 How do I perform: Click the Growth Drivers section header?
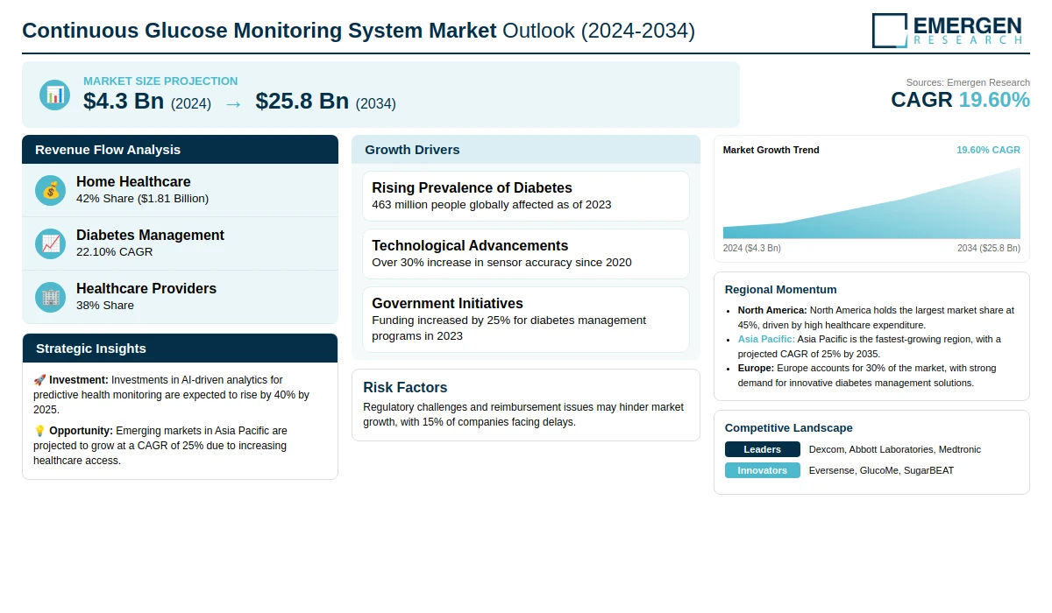(525, 150)
